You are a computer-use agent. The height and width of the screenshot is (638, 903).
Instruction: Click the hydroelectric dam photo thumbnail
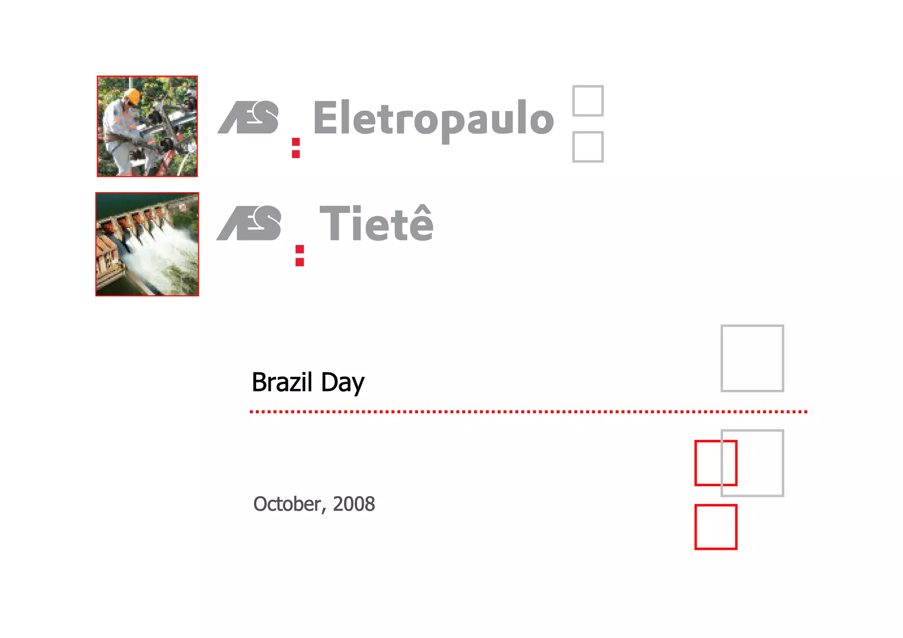point(147,244)
